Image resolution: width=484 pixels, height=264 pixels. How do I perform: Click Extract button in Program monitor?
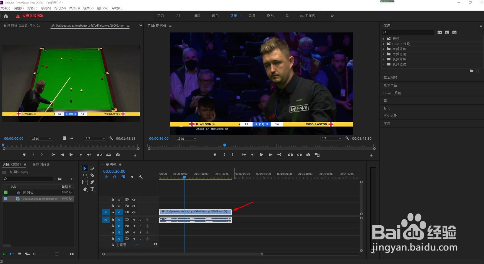(x=299, y=155)
